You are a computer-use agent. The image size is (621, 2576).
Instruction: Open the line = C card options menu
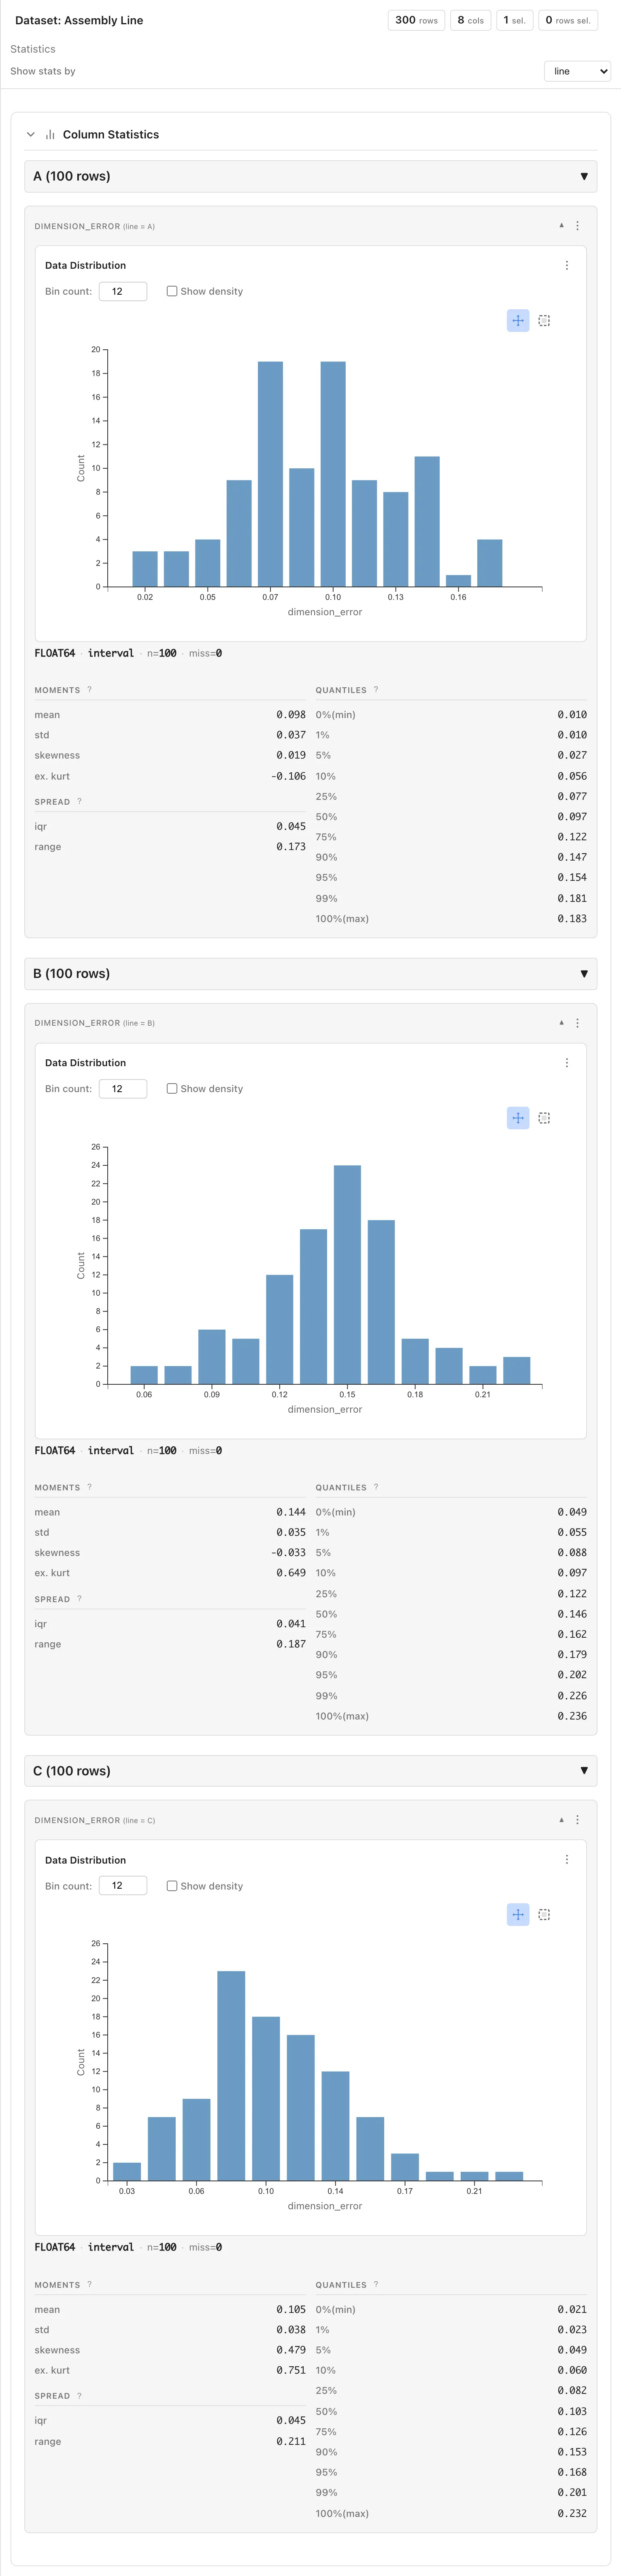coord(577,1819)
